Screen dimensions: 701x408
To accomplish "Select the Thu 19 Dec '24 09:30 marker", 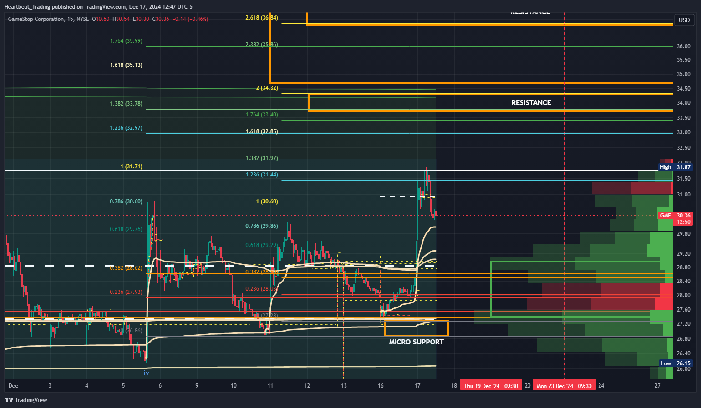I will [x=491, y=386].
